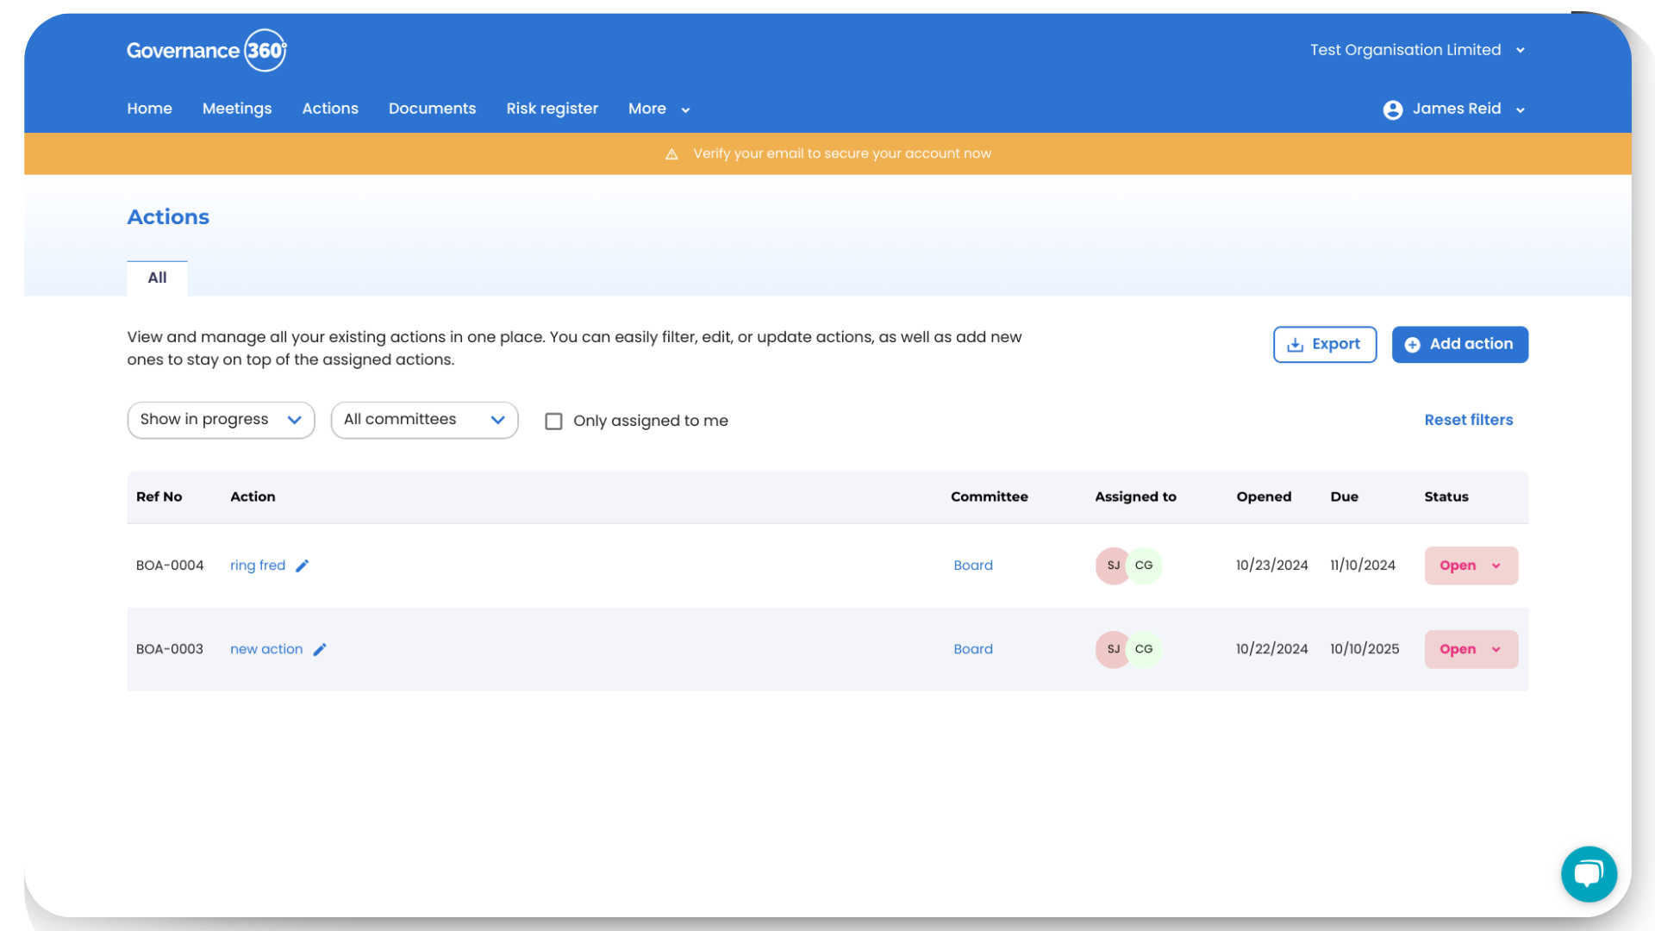Click the Ref No column header
Viewport: 1655px width, 931px height.
tap(159, 497)
